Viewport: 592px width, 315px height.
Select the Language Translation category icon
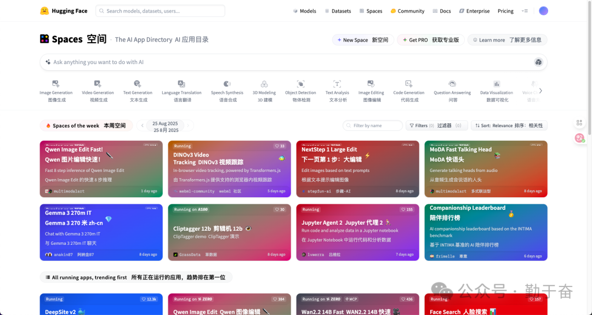pos(181,84)
